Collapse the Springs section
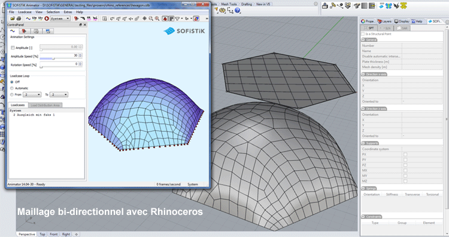This screenshot has width=449, height=237. [363, 189]
